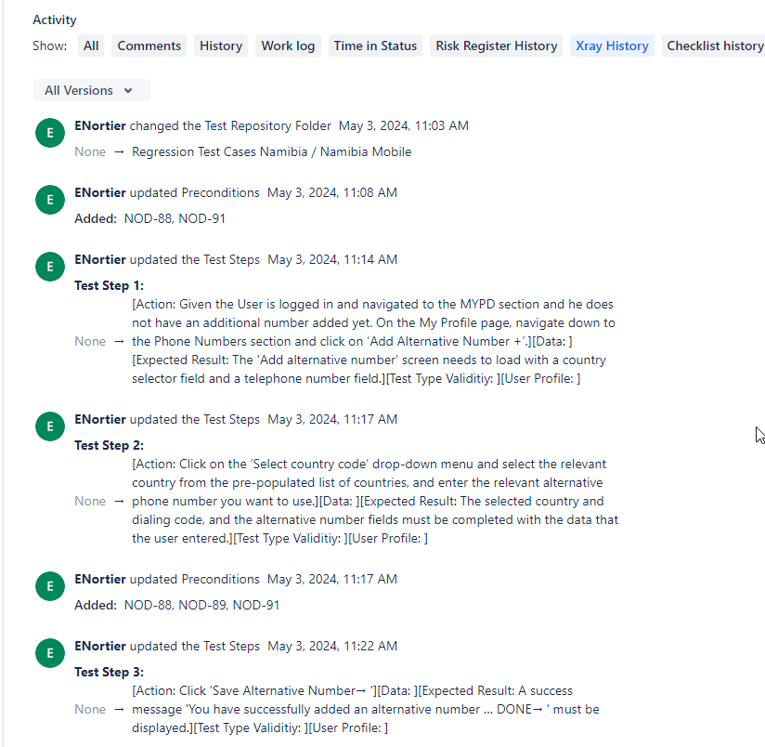
Task: Select the avatar on the Test Step 1 entry
Action: 49,267
